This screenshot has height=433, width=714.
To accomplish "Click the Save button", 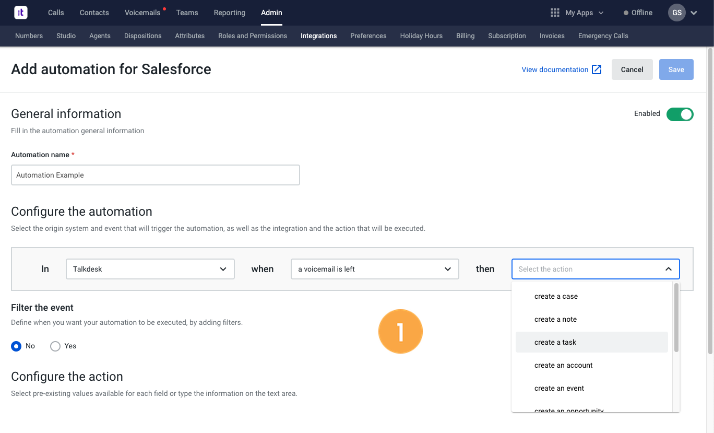I will pyautogui.click(x=676, y=69).
